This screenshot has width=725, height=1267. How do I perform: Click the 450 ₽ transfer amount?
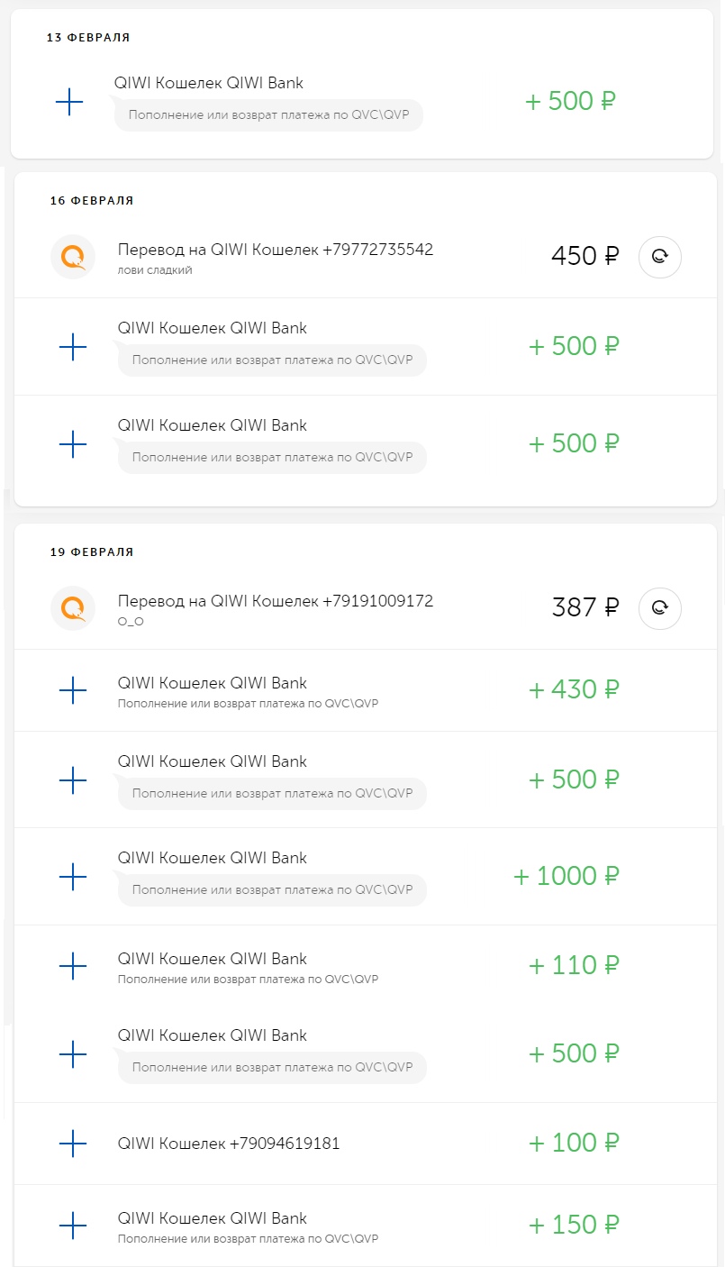pyautogui.click(x=585, y=257)
